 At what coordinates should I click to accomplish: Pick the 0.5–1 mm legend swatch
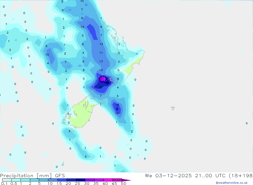point(16,180)
